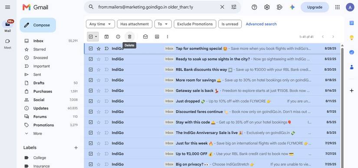Click the Upgrade button

[315, 7]
